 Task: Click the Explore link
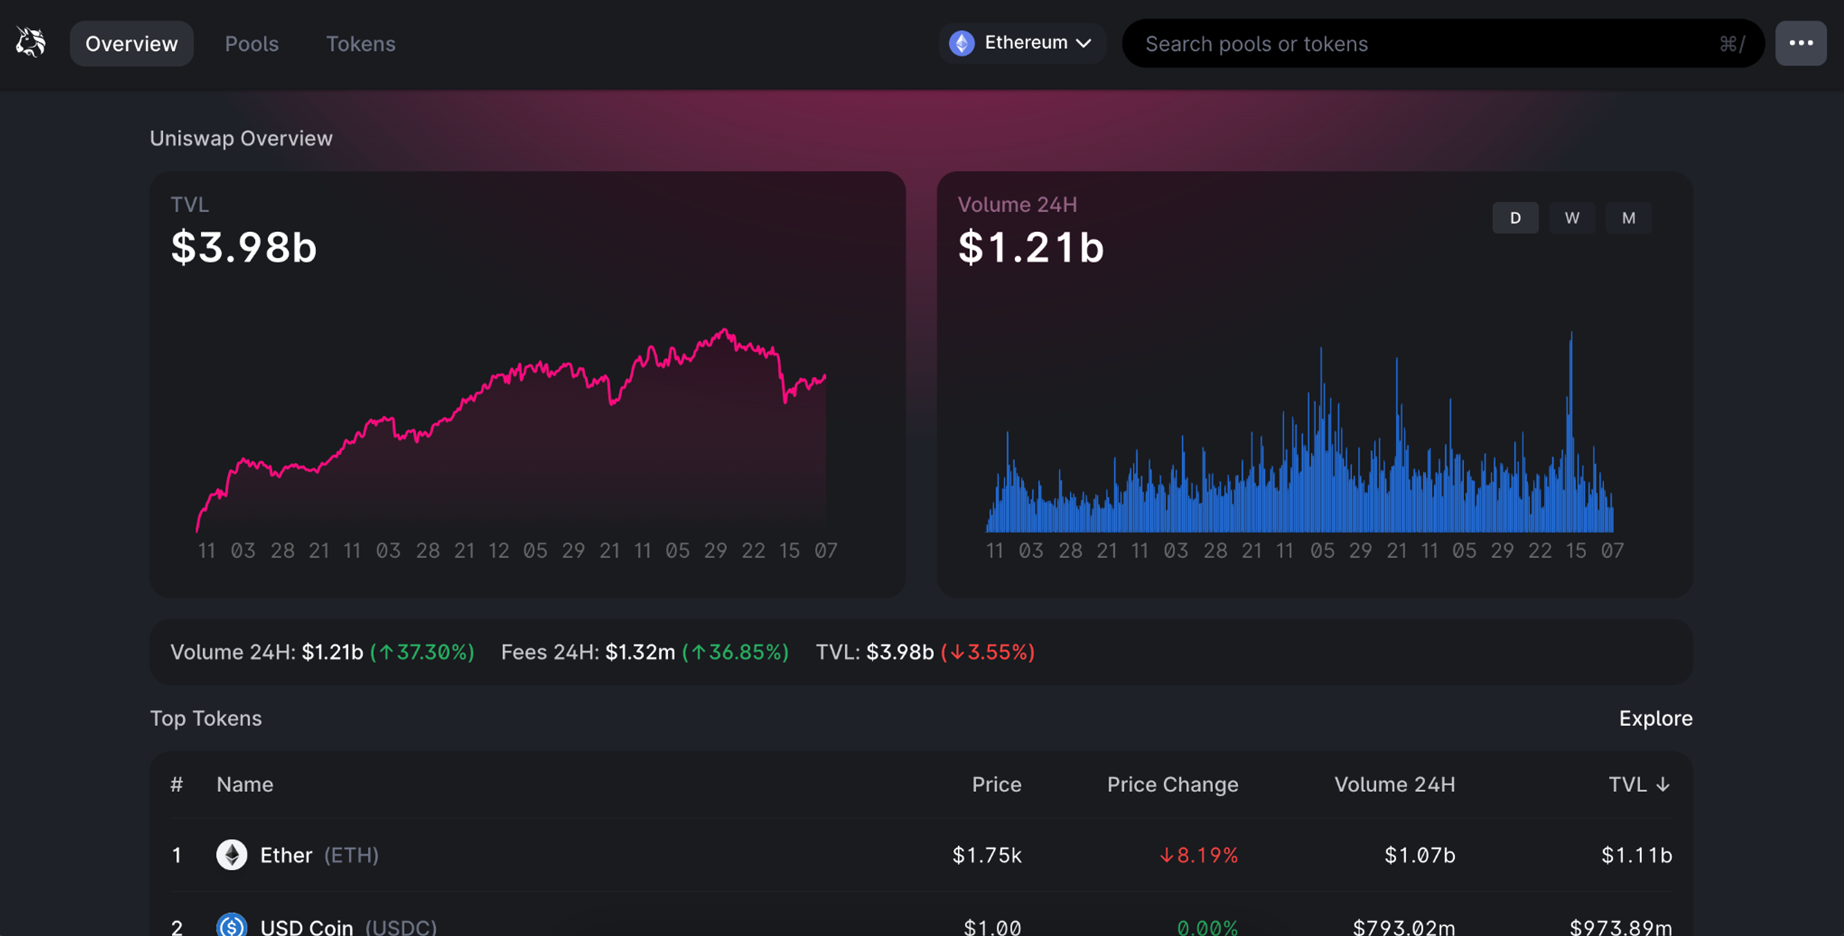1655,718
